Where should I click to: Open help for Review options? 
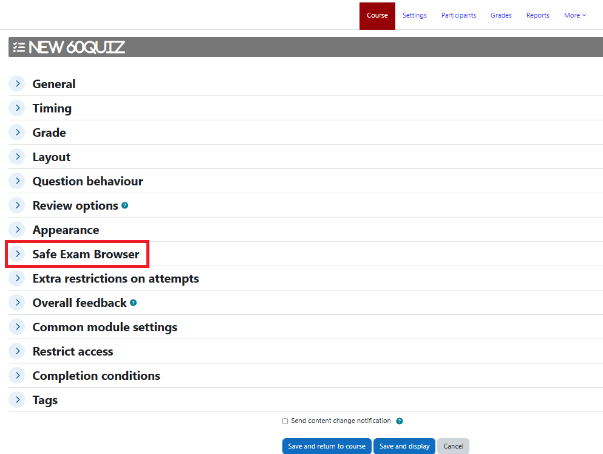coord(124,205)
